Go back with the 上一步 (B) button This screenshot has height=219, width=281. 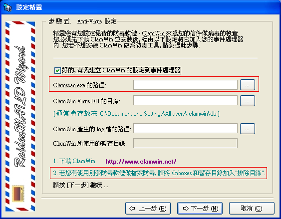pos(148,208)
